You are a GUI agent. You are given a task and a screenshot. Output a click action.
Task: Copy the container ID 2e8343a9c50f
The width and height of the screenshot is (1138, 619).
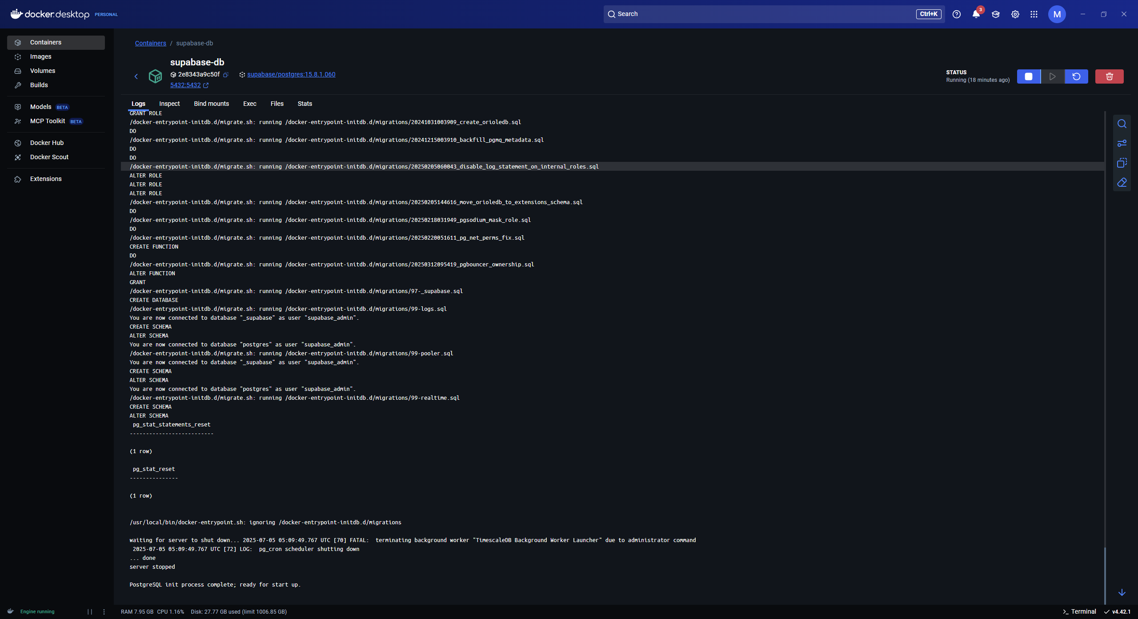tap(226, 75)
